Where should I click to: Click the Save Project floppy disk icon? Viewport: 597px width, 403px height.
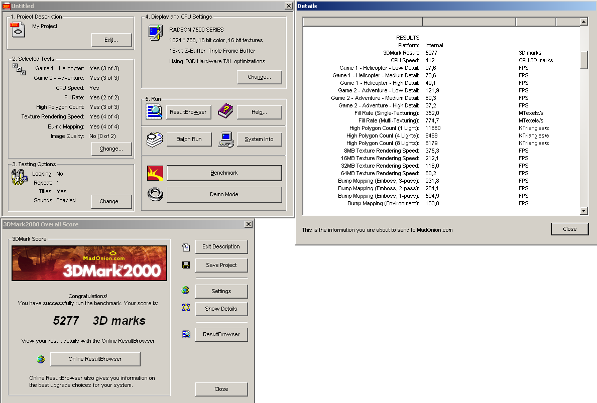coord(186,265)
